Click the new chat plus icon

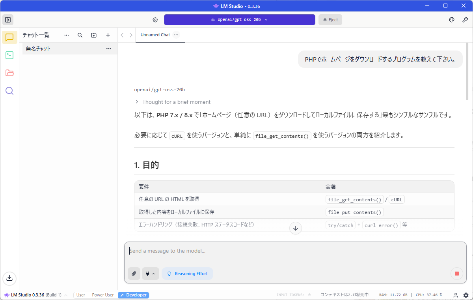click(x=108, y=35)
